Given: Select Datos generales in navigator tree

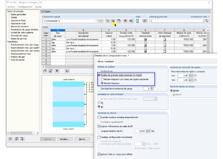Looking at the screenshot, I should pos(18,14).
